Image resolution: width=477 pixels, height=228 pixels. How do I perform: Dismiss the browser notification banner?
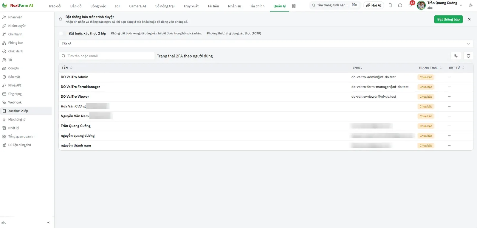469,19
